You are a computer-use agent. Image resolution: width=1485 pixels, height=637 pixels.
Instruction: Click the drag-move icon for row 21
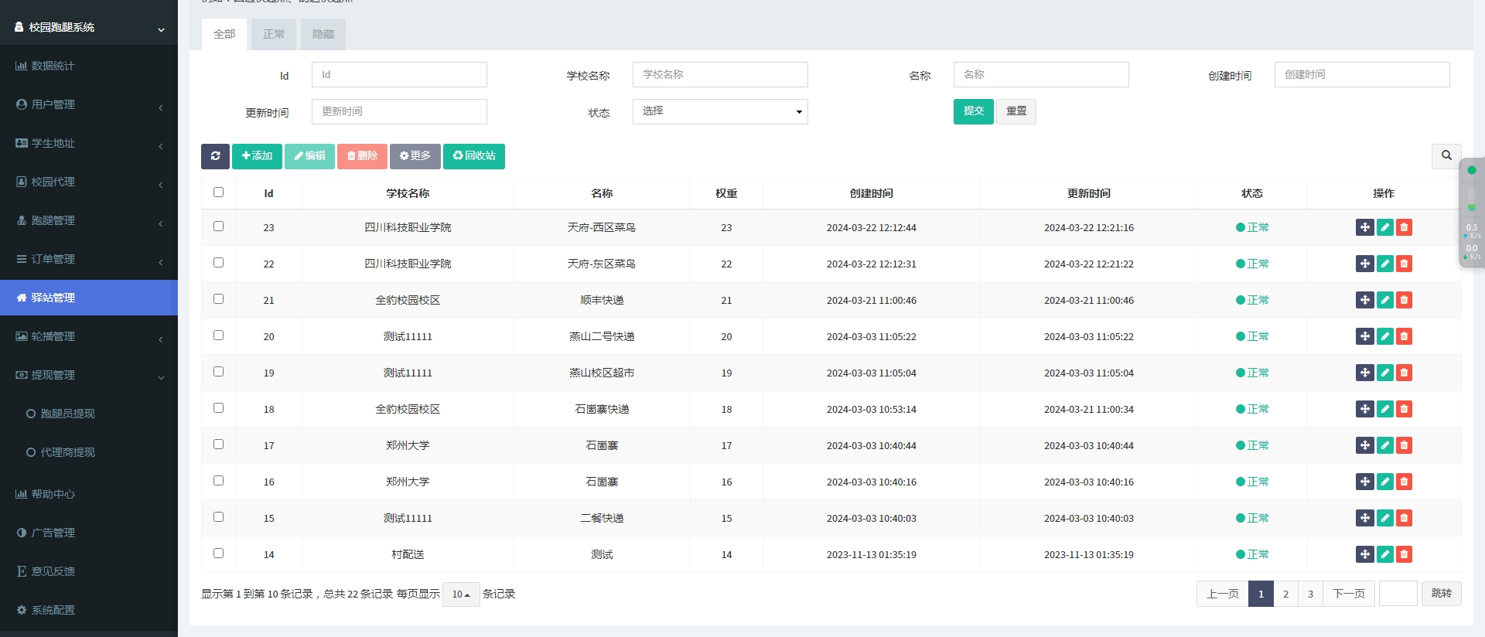[1364, 300]
